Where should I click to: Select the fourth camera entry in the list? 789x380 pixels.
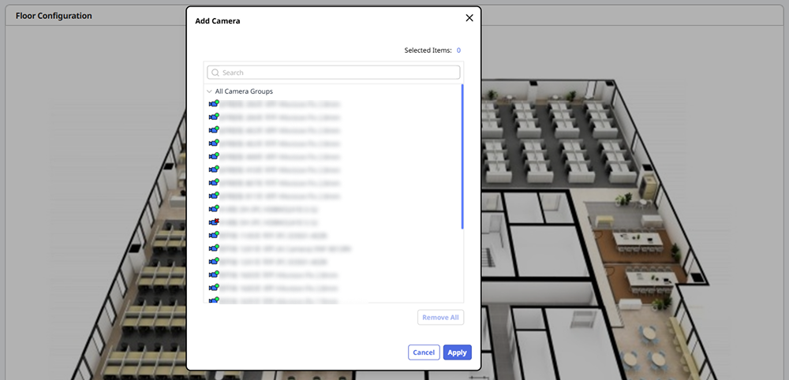[x=280, y=143]
